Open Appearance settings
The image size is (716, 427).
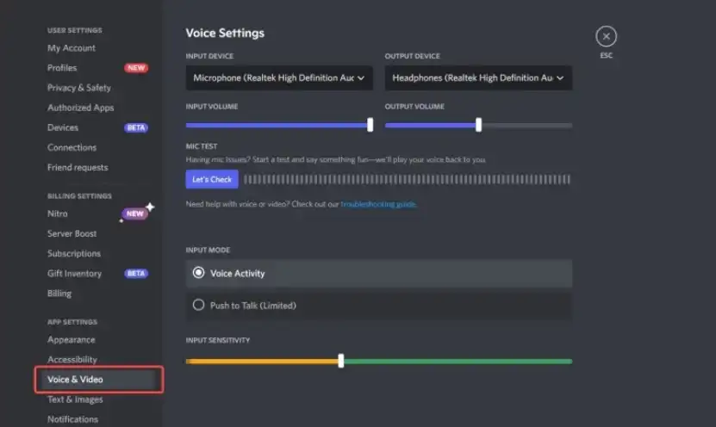[x=72, y=340]
